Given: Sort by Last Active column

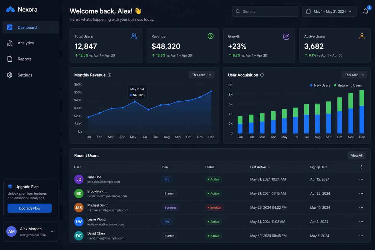Looking at the screenshot, I should [x=260, y=167].
